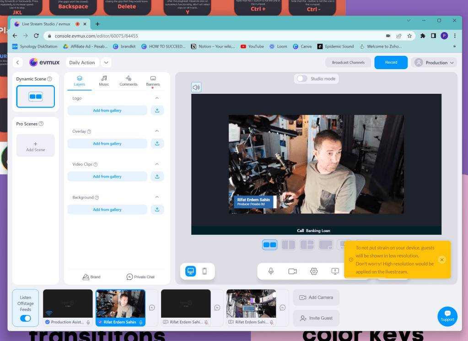468x341 pixels.
Task: Click the evmux logo
Action: coord(44,62)
